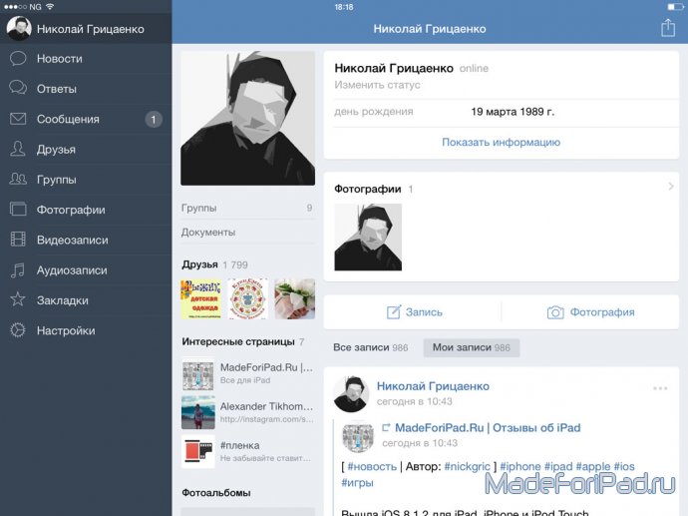Select the Мои записи tab

[x=472, y=347]
